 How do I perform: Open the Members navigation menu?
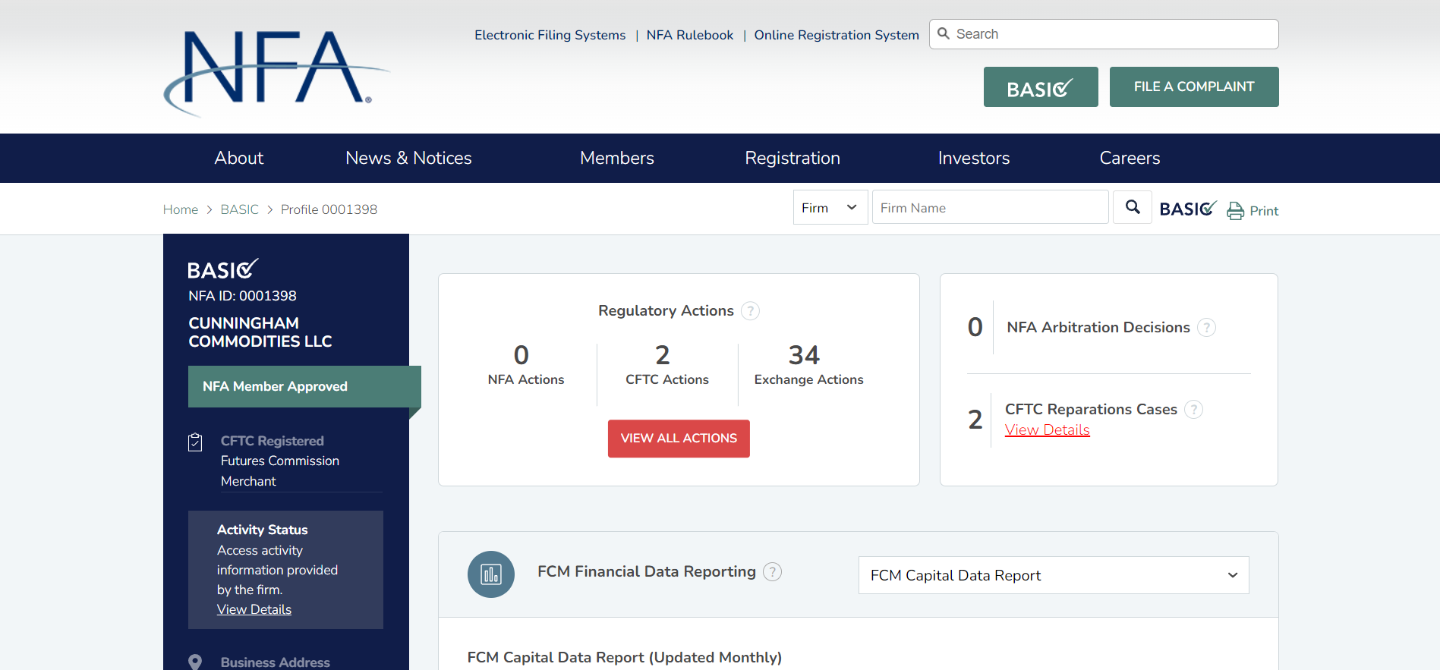[x=616, y=158]
